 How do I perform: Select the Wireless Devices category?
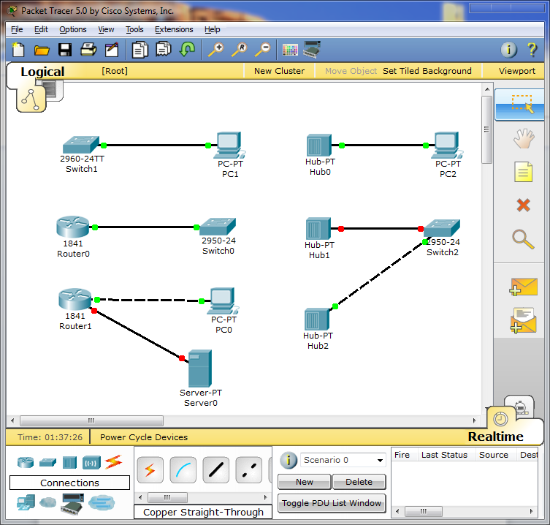coord(91,463)
